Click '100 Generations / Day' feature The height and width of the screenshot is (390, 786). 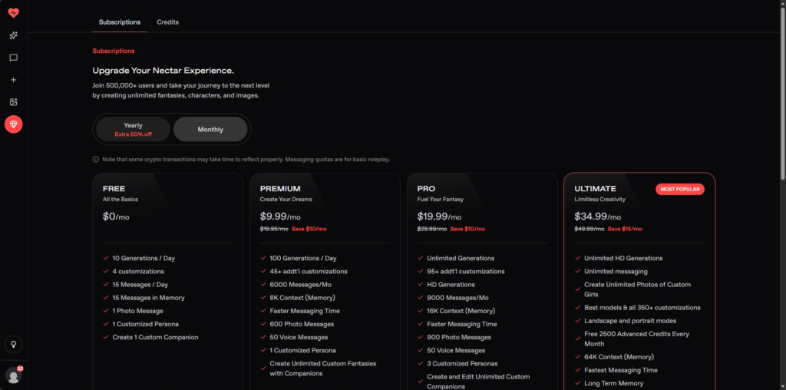(302, 258)
